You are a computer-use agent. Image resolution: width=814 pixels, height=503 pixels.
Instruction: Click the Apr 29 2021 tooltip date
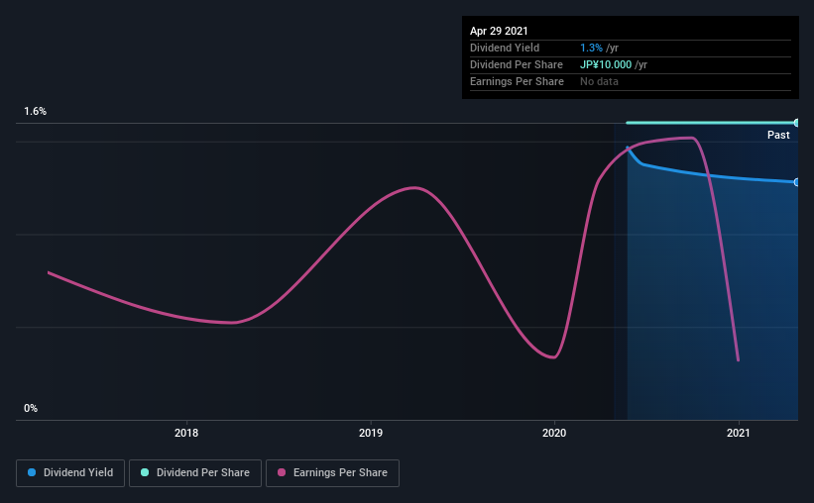pos(499,31)
